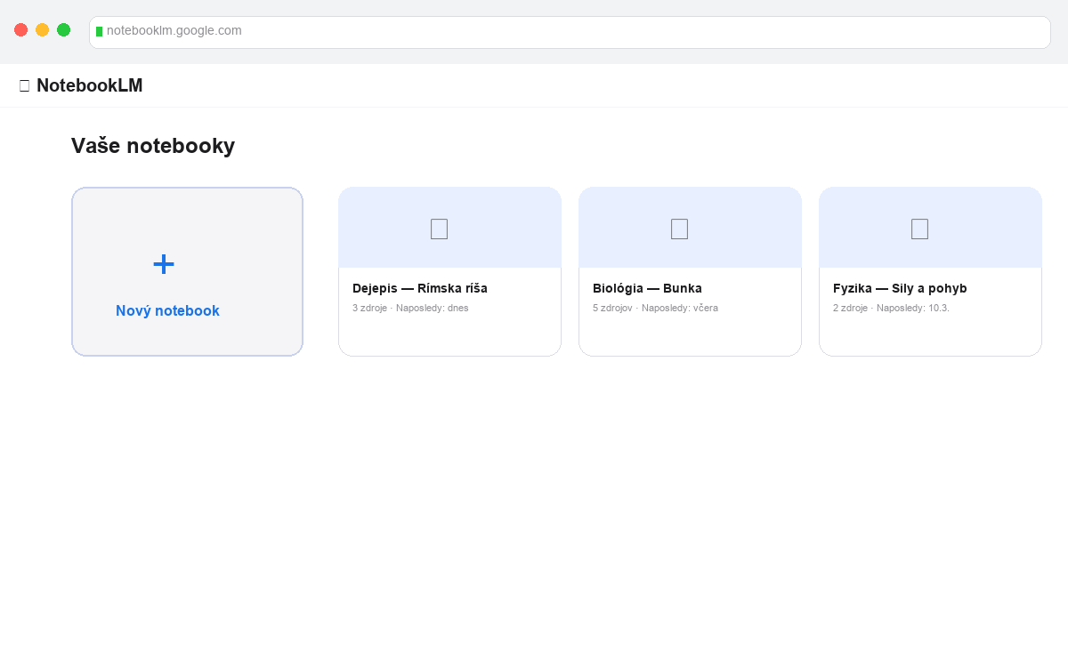Click the '2 zdroje · Naposledy: 10.3.' text
Viewport: 1068px width, 667px height.
point(891,308)
